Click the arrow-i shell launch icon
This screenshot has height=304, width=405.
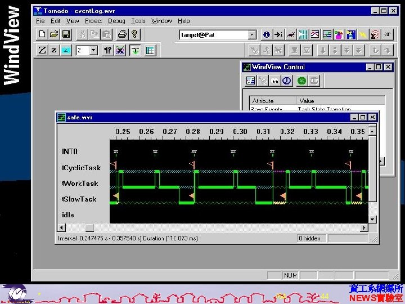pyautogui.click(x=278, y=34)
